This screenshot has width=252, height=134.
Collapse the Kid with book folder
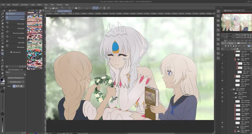coord(231,89)
